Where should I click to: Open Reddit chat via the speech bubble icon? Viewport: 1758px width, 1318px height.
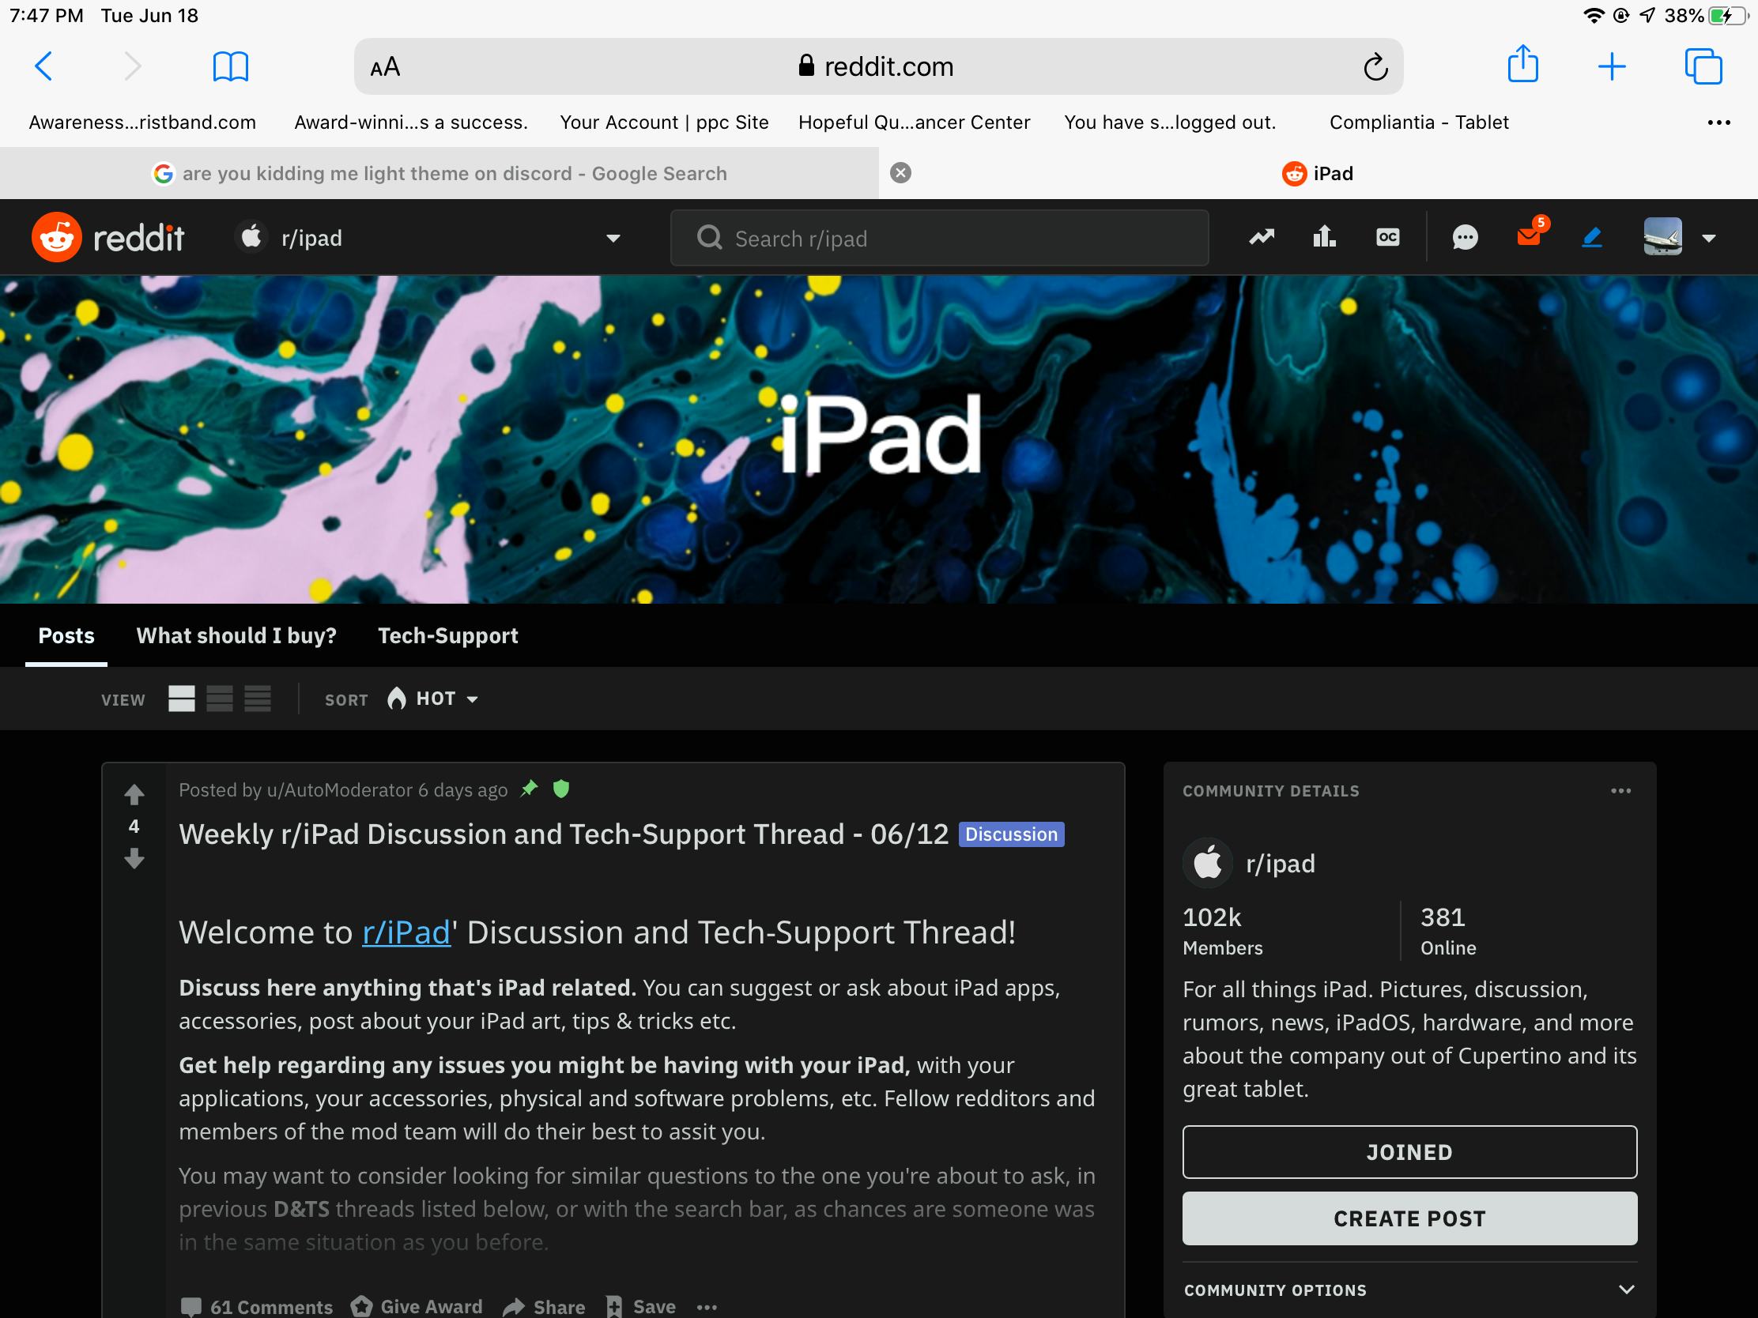pyautogui.click(x=1464, y=237)
